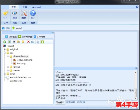140x110 pixels.
Task: Toggle the eye icon on log output panel
Action: click(x=136, y=68)
